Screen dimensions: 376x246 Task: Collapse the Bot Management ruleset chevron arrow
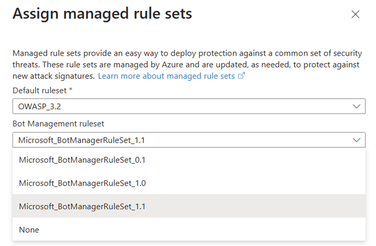(x=357, y=140)
